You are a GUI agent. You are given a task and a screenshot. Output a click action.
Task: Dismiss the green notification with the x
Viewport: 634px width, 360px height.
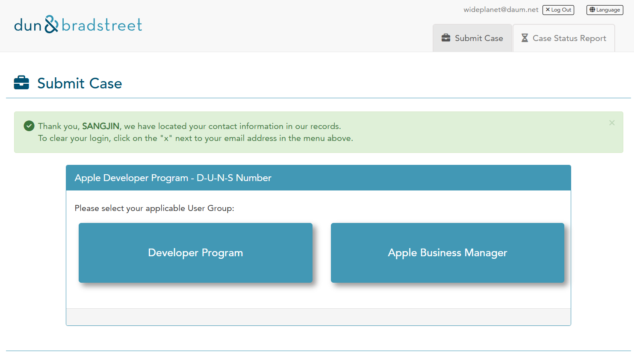click(612, 123)
